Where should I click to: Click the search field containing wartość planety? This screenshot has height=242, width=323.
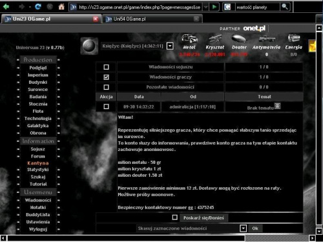[x=258, y=7]
